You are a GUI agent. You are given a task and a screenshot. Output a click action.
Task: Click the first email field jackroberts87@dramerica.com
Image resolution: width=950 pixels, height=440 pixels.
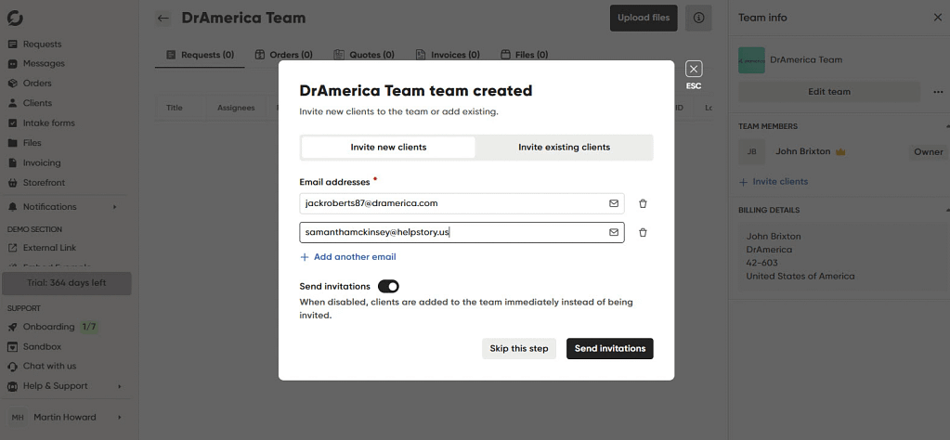tap(462, 203)
